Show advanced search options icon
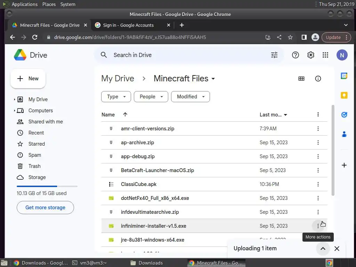This screenshot has width=356, height=267. [274, 55]
